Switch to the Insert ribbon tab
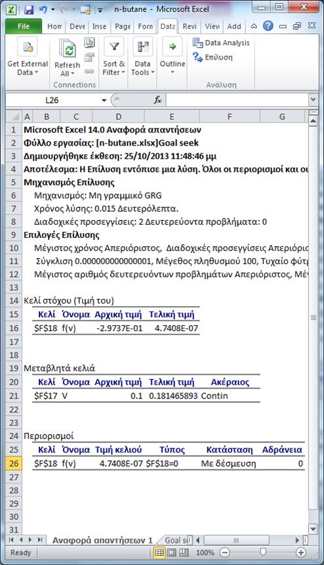The height and width of the screenshot is (565, 324). click(99, 26)
